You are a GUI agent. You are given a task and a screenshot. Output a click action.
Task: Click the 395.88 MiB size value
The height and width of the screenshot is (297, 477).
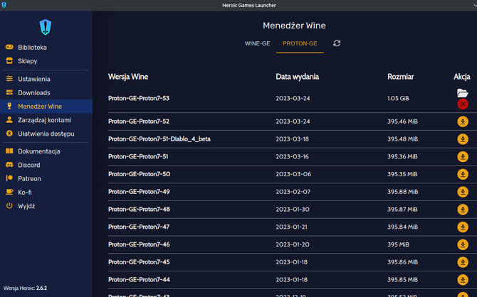[x=402, y=192]
